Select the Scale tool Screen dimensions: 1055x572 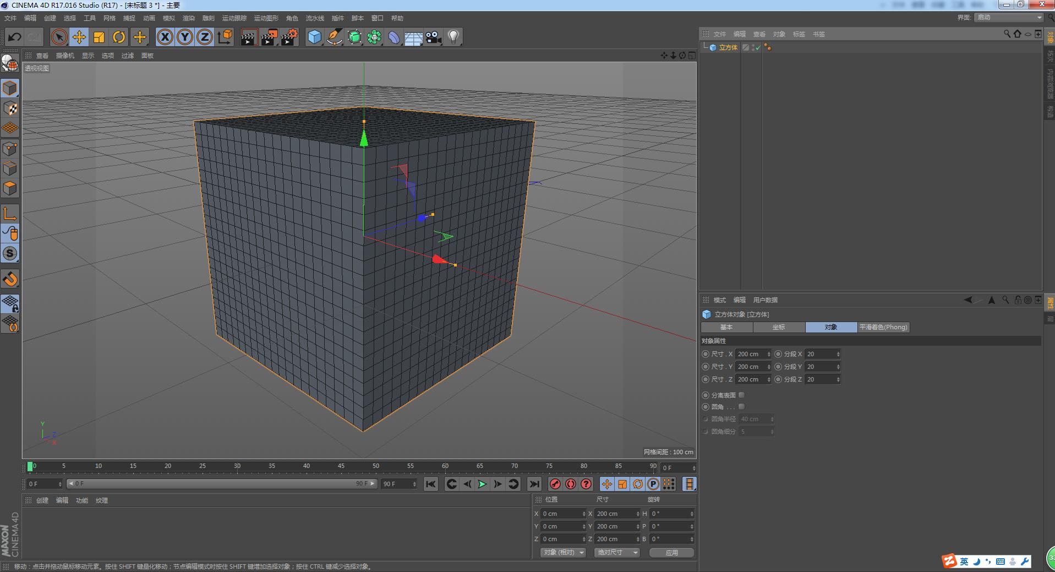click(99, 37)
